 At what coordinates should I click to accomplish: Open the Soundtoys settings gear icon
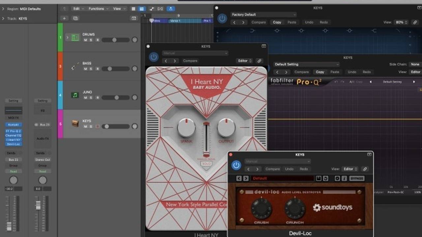(x=337, y=178)
